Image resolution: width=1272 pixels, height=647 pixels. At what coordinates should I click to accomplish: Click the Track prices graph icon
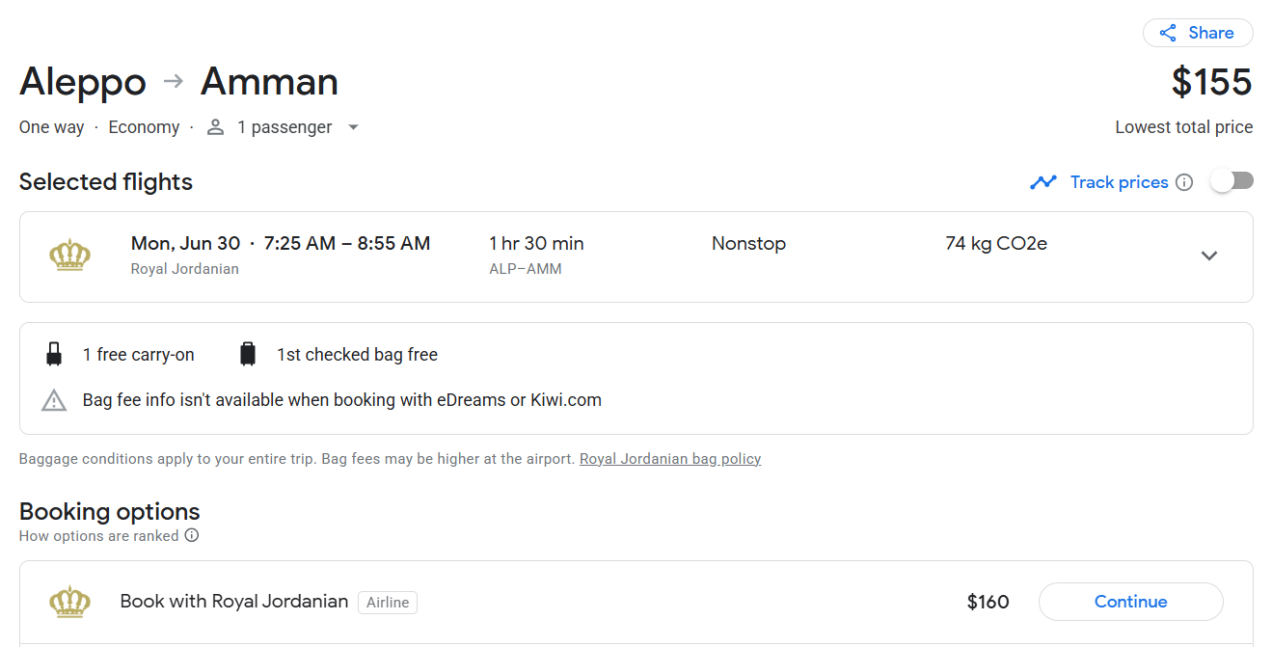[x=1042, y=182]
